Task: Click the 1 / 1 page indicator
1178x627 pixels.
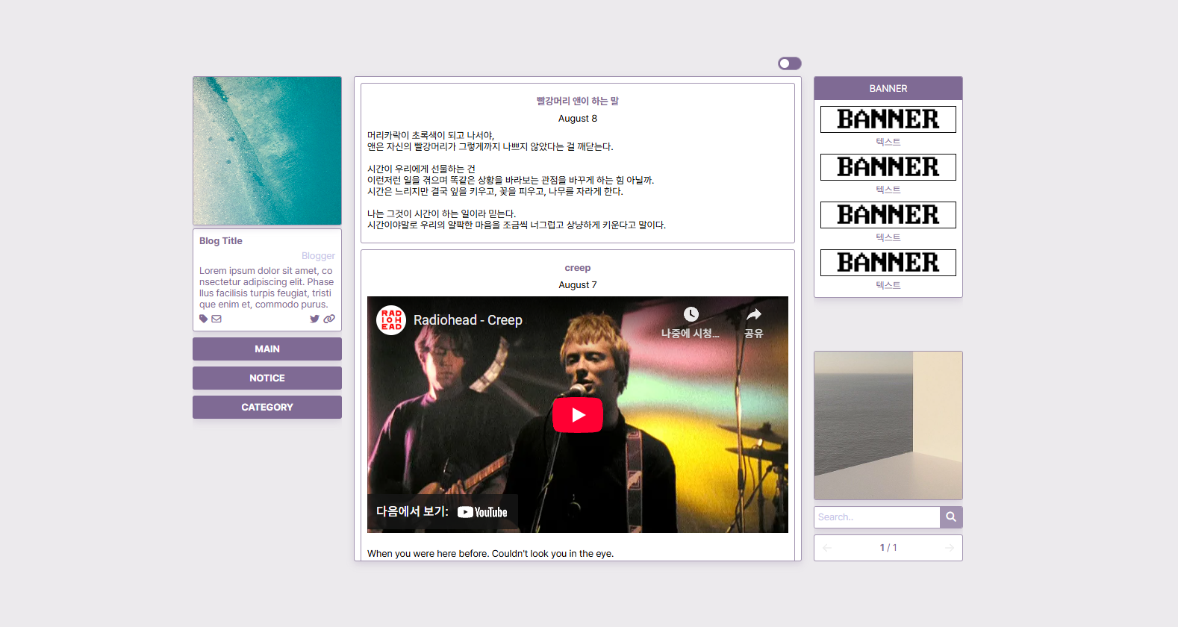Action: click(888, 548)
